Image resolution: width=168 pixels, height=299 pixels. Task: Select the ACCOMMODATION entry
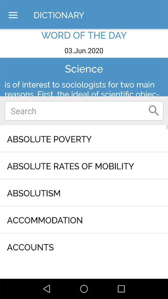[84, 220]
